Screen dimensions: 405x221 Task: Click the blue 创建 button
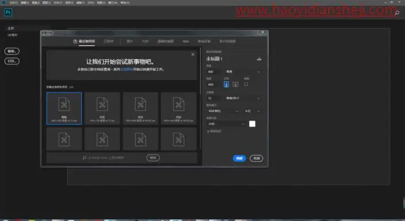239,158
